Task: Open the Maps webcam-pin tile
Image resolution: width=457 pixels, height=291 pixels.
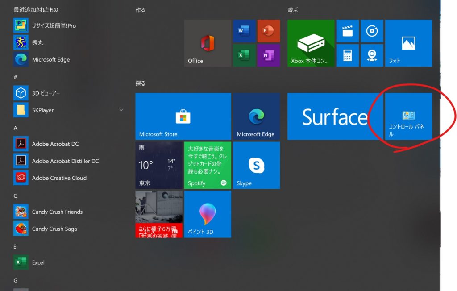Action: coord(372,55)
